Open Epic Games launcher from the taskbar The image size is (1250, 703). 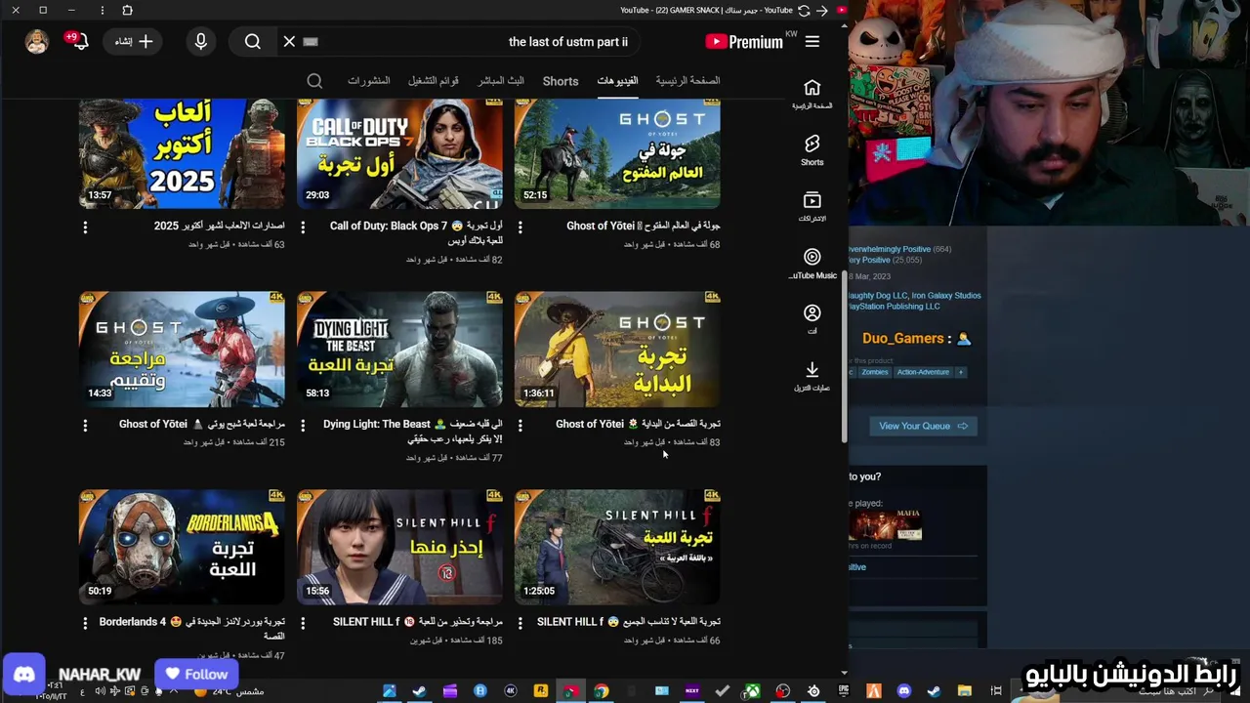(x=844, y=691)
